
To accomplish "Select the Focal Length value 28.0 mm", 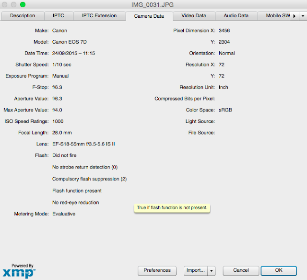I will pyautogui.click(x=62, y=133).
